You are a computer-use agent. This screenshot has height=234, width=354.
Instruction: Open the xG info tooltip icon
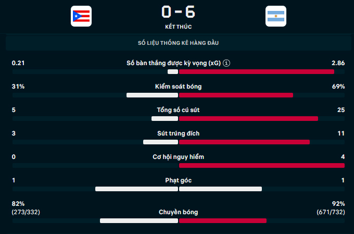pos(226,63)
